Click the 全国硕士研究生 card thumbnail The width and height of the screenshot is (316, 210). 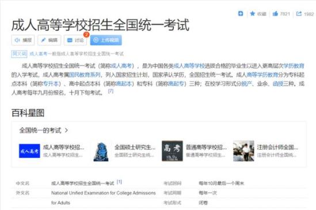tap(101, 151)
